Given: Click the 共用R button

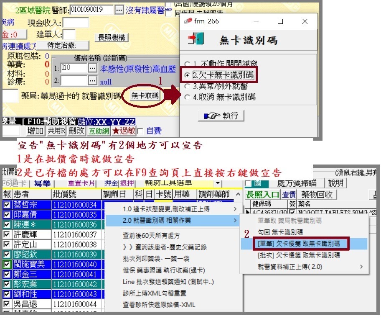Looking at the screenshot, I should [56, 131].
